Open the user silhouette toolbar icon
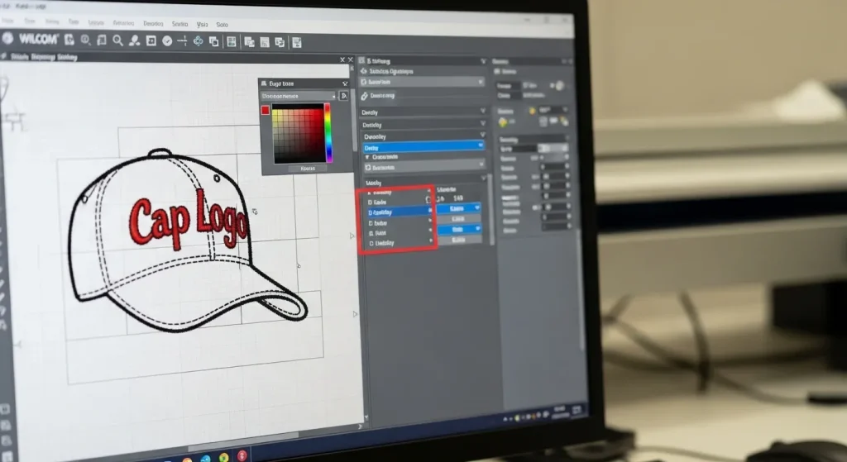The height and width of the screenshot is (462, 847). 135,41
